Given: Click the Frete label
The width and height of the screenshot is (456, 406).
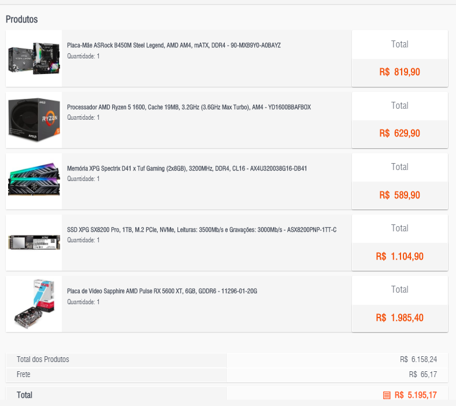Looking at the screenshot, I should point(23,374).
